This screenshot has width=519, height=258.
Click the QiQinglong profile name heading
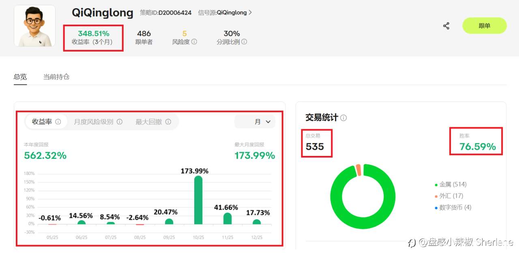[103, 13]
